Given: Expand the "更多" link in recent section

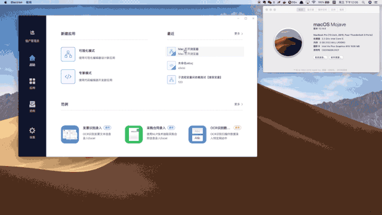Looking at the screenshot, I should click(239, 33).
